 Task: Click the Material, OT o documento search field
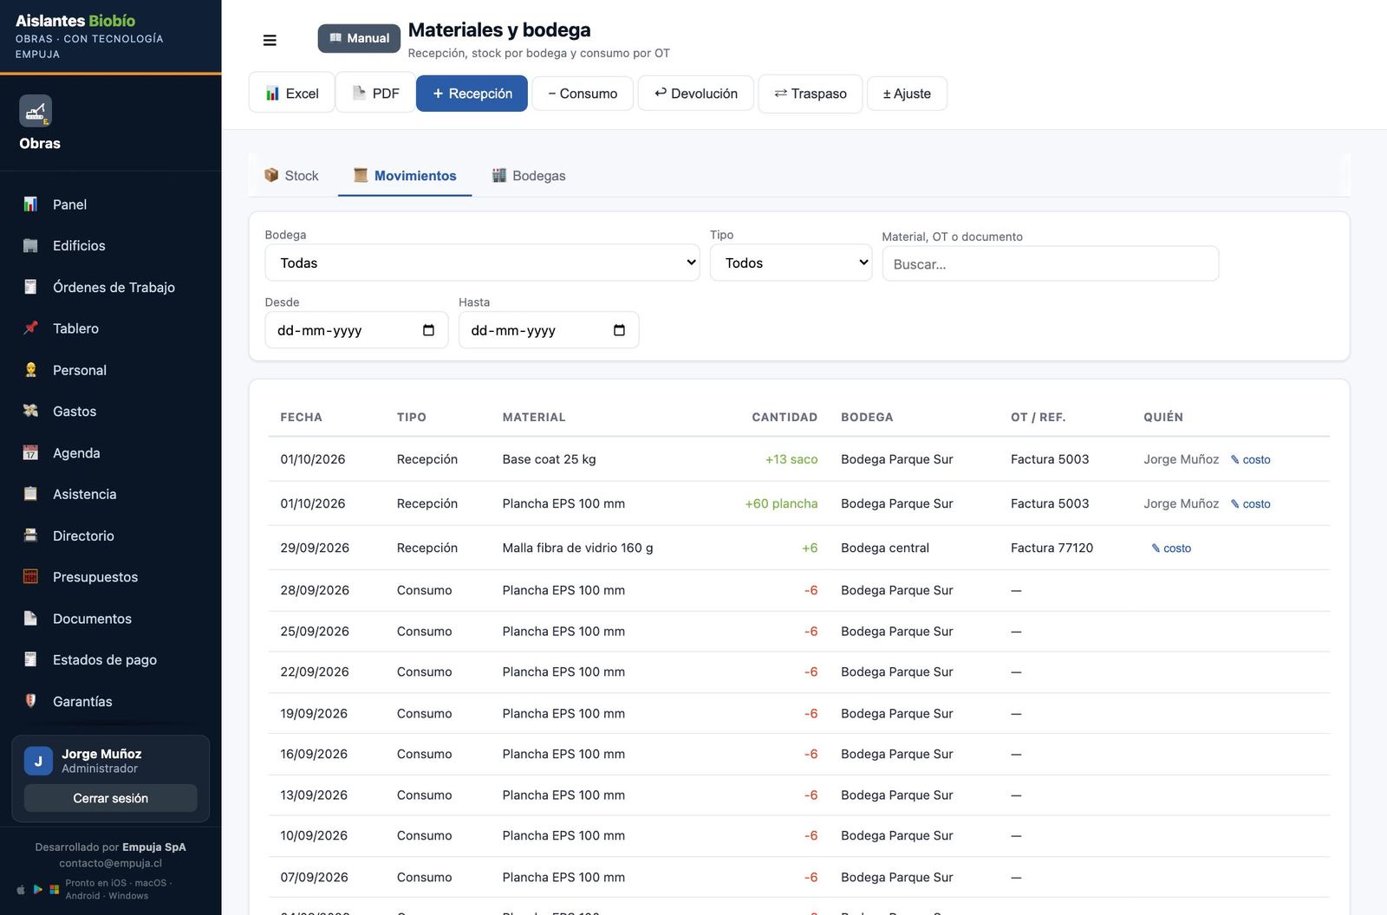click(x=1051, y=264)
